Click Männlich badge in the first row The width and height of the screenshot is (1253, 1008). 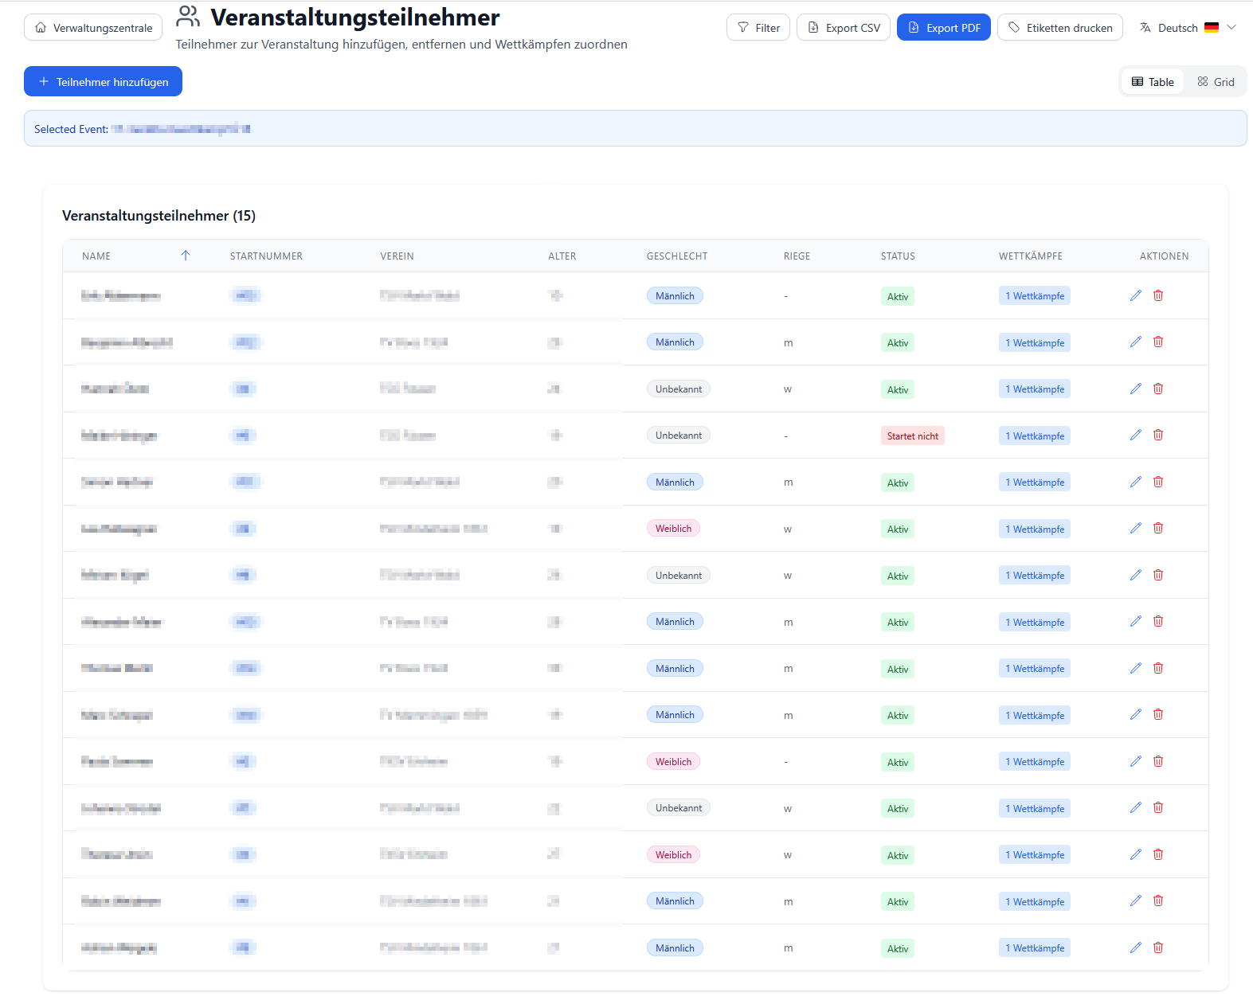(675, 295)
